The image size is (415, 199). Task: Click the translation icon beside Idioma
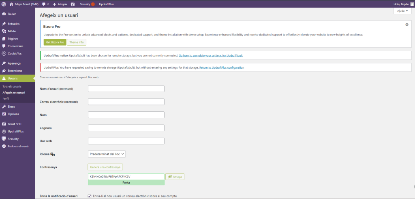click(x=53, y=154)
